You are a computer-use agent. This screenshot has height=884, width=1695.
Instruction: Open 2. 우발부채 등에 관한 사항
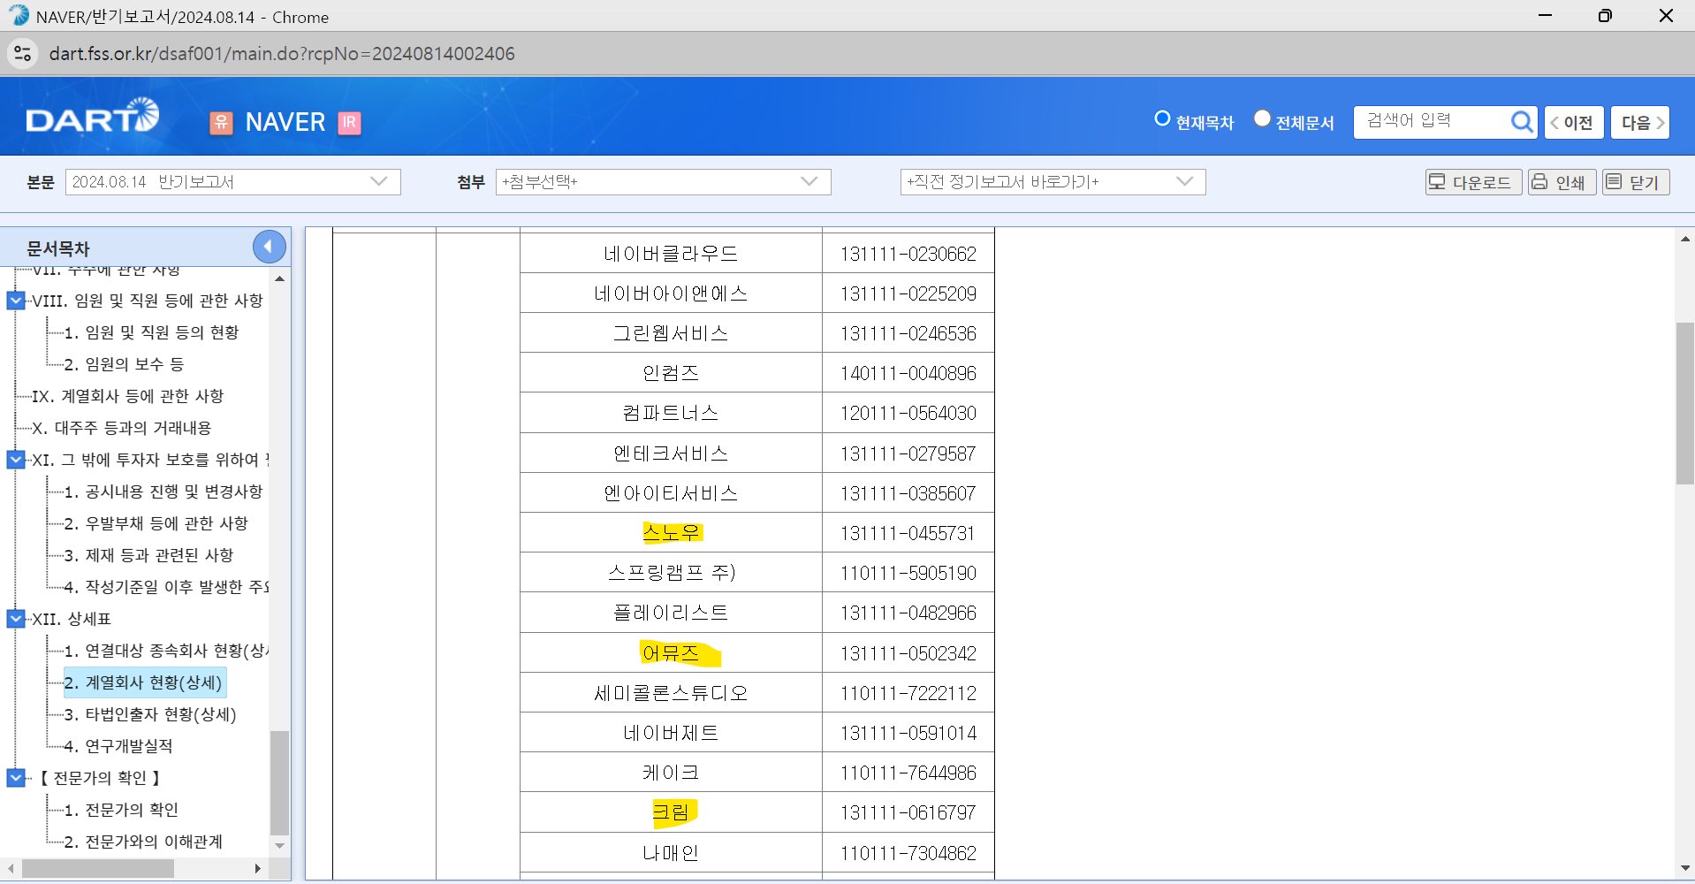tap(156, 523)
